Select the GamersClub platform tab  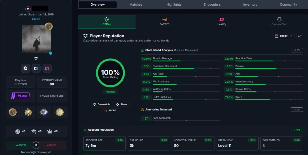pyautogui.click(x=279, y=22)
